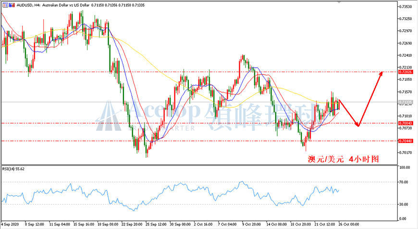Click the 9 Oct 20:00 time label
The width and height of the screenshot is (418, 229).
coord(251,224)
